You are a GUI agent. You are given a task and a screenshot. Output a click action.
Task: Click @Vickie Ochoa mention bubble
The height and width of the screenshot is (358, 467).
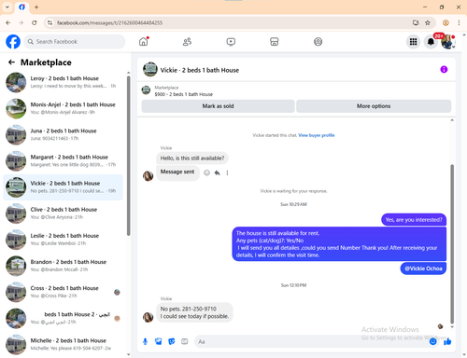[x=423, y=268]
